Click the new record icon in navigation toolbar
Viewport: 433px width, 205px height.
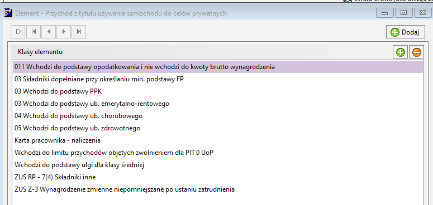point(18,32)
